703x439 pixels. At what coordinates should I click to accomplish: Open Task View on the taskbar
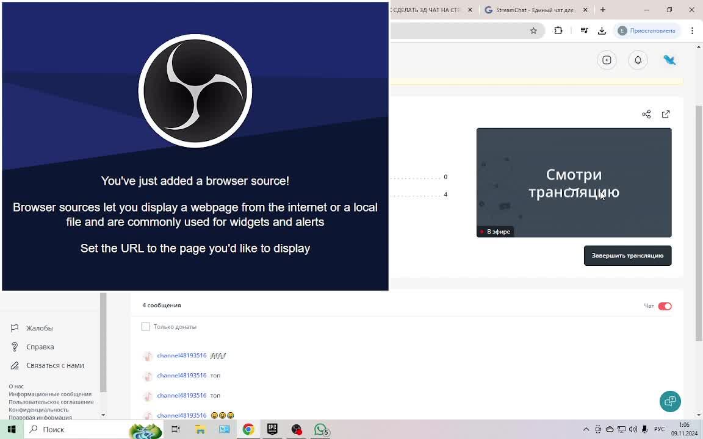pyautogui.click(x=176, y=430)
